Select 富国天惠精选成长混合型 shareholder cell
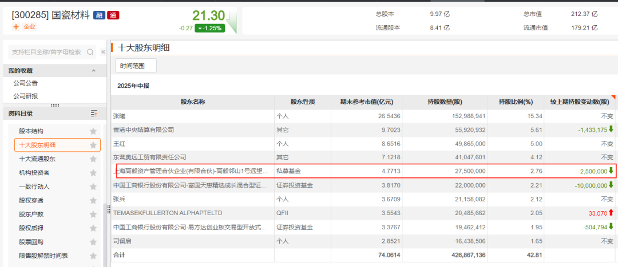 (x=193, y=185)
